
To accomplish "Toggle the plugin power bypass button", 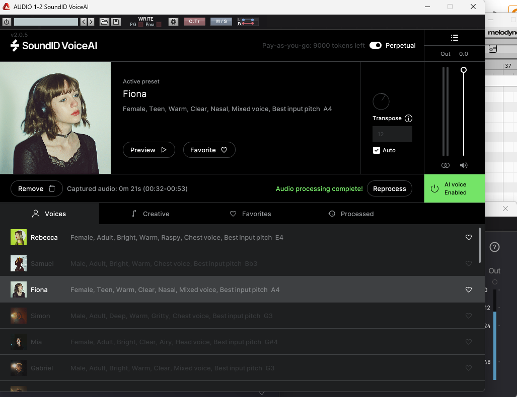I will [7, 22].
